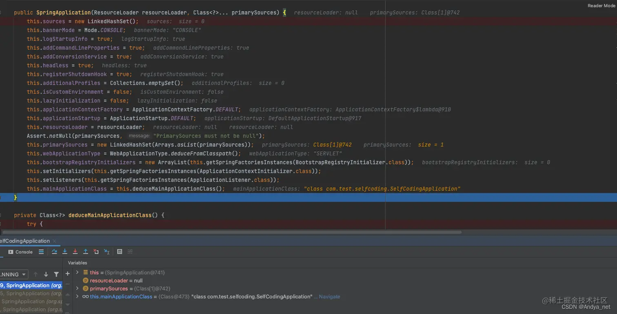Open the thread state dropdown

coord(13,274)
